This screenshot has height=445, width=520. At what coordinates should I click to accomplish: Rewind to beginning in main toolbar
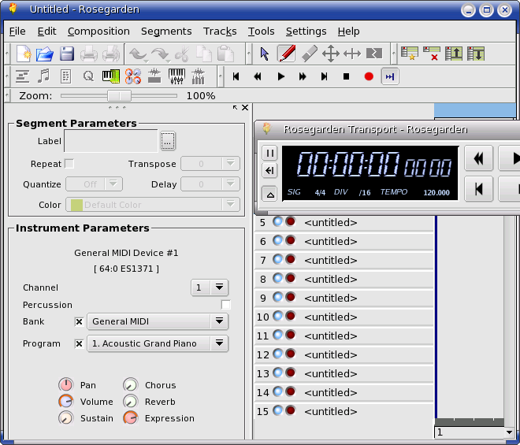(x=236, y=76)
